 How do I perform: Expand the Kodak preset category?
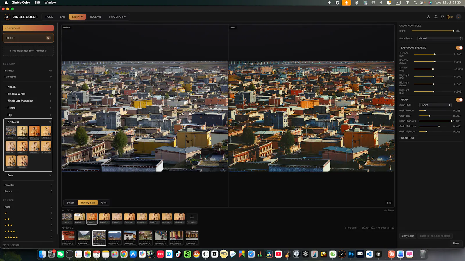click(x=28, y=87)
